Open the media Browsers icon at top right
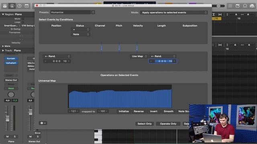The width and height of the screenshot is (257, 144). (x=252, y=6)
